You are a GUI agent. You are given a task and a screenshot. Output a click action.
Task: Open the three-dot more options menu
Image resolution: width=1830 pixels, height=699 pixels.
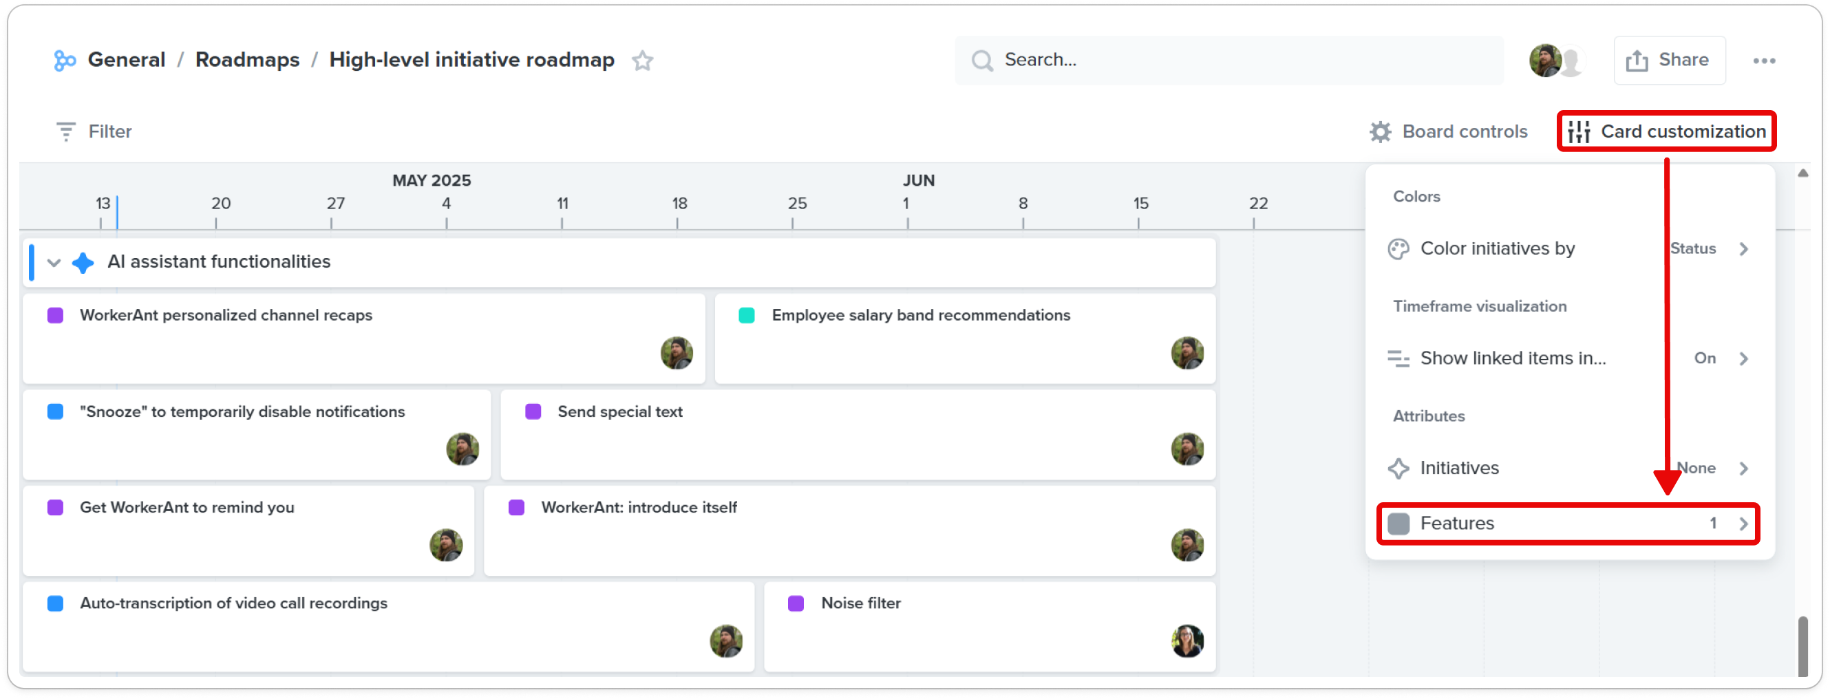click(1763, 61)
